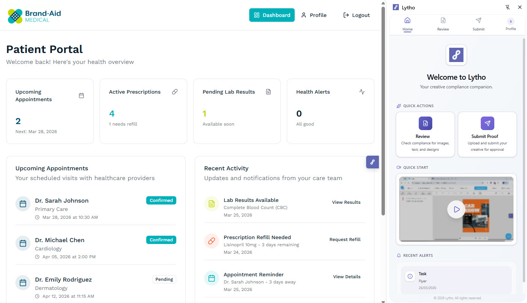Click the Lab Results Available document icon
This screenshot has height=303, width=527.
212,204
